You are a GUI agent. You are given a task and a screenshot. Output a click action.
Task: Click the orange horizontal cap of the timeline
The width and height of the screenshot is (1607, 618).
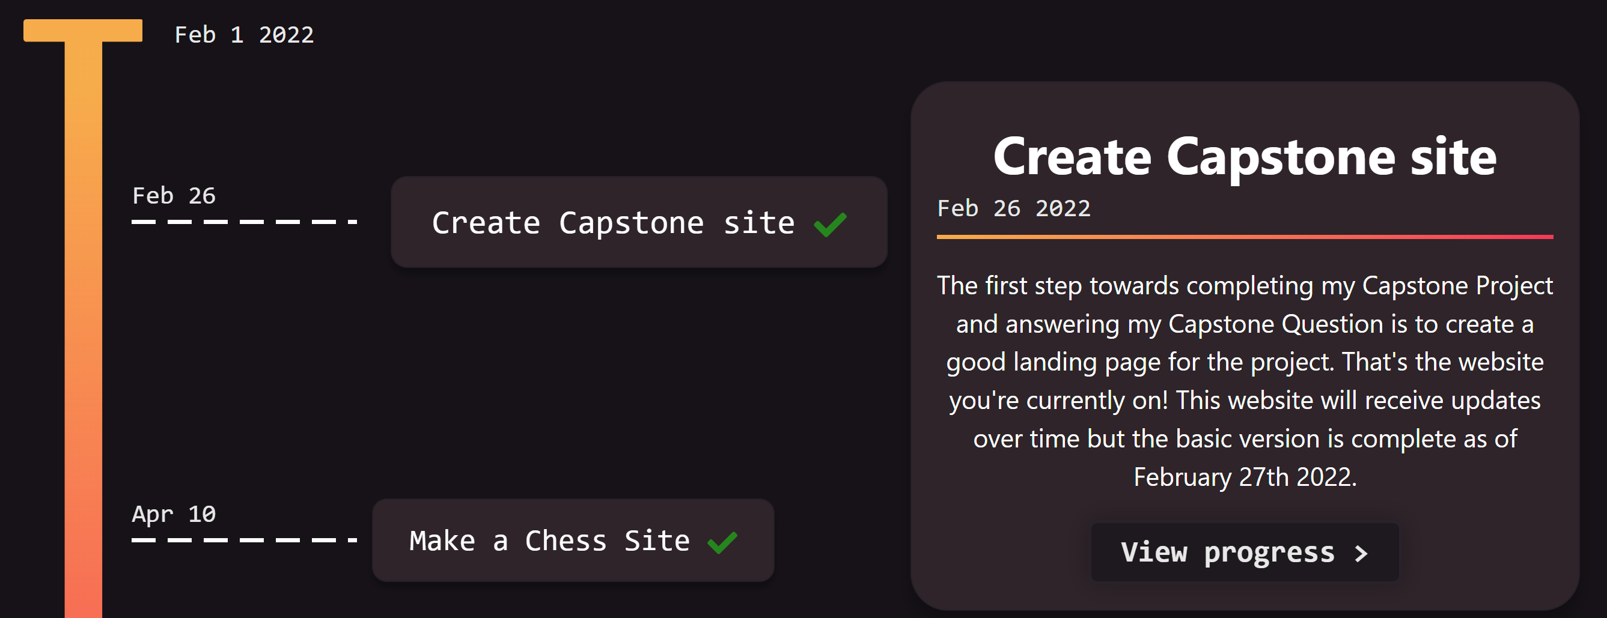point(83,31)
